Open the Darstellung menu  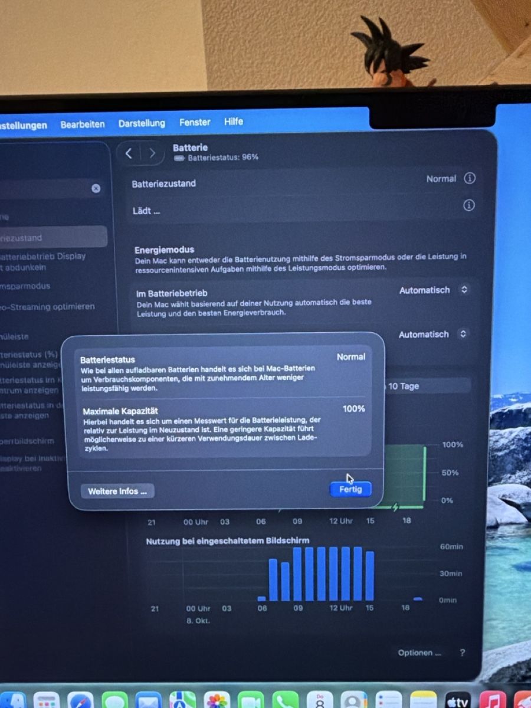coord(142,123)
